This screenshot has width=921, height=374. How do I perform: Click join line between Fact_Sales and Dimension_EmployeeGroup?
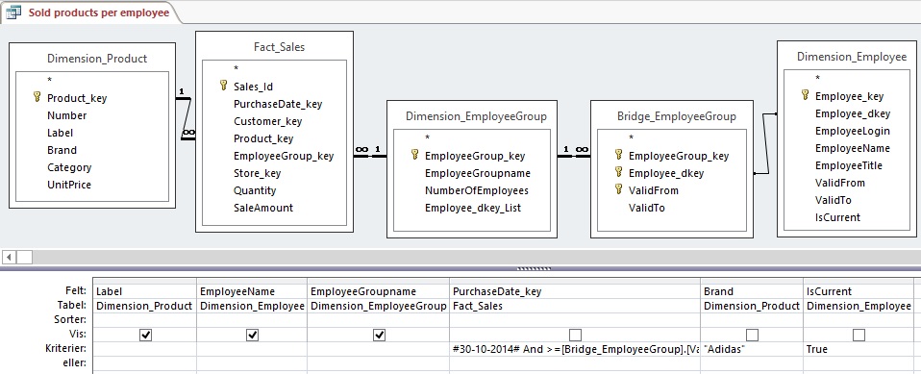click(x=370, y=156)
